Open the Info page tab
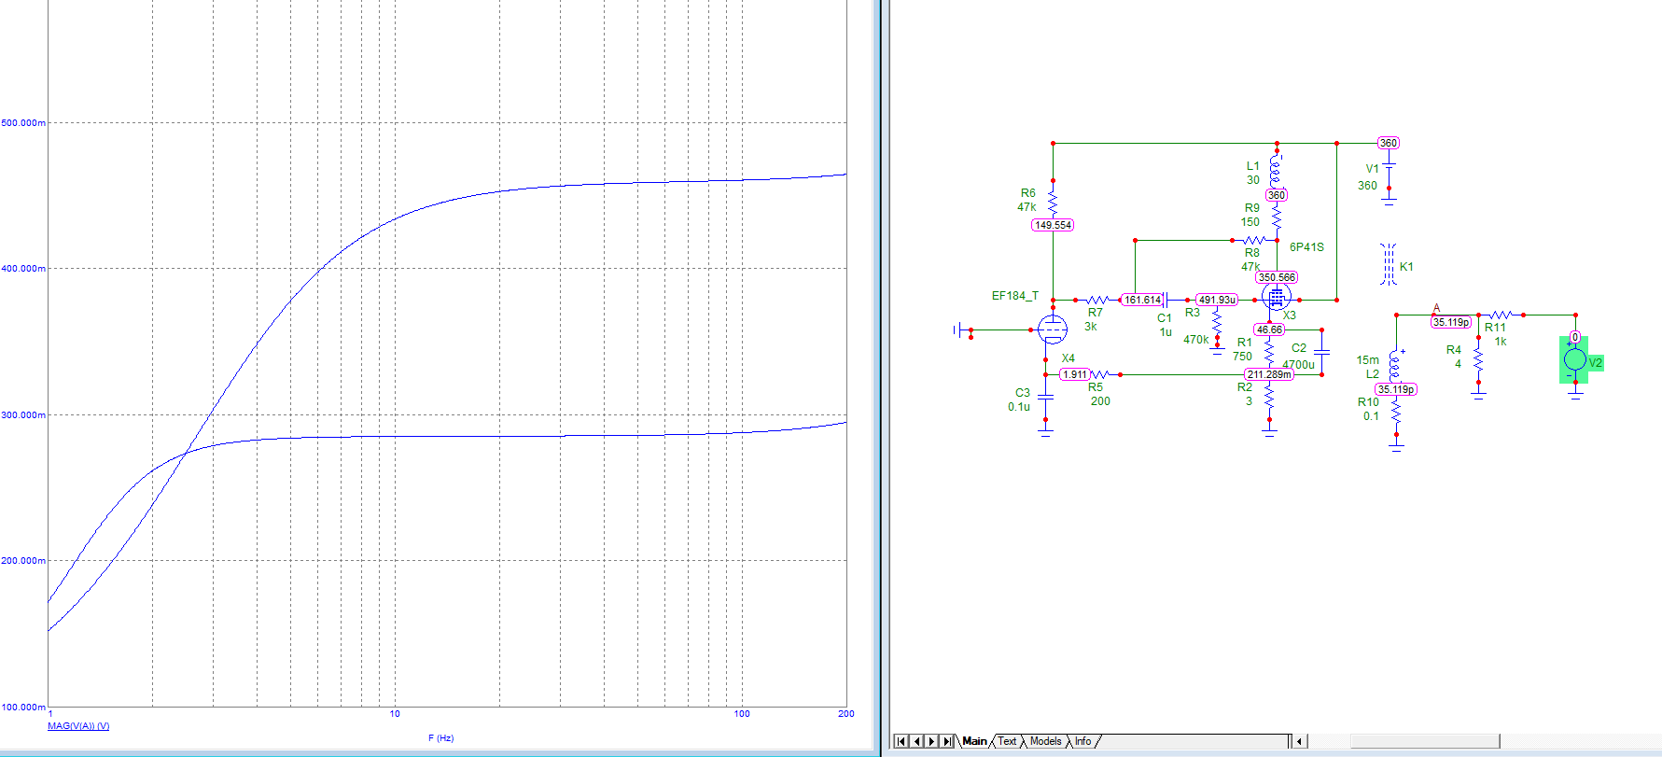Viewport: 1662px width, 757px height. [x=1082, y=741]
